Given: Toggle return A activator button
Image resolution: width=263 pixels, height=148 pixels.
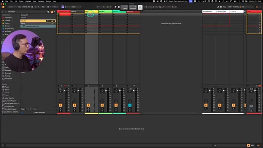Looking at the screenshot, I should click(206, 105).
